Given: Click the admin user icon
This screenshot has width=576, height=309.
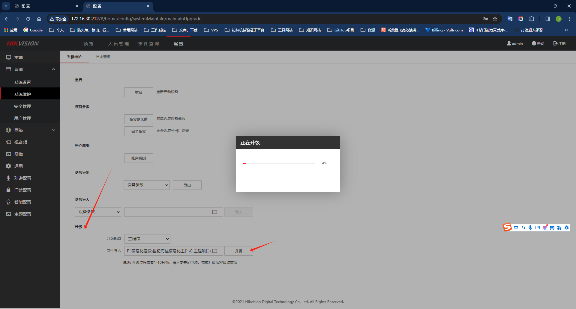Looking at the screenshot, I should [x=509, y=43].
